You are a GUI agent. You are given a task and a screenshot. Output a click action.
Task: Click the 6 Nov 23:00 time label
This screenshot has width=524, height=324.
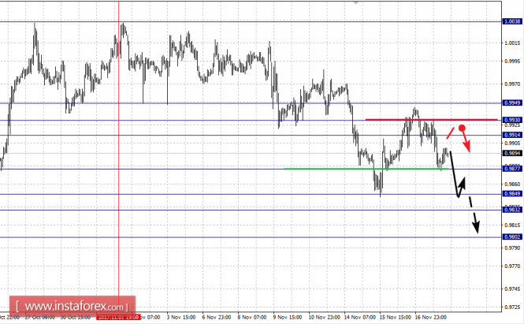click(216, 317)
